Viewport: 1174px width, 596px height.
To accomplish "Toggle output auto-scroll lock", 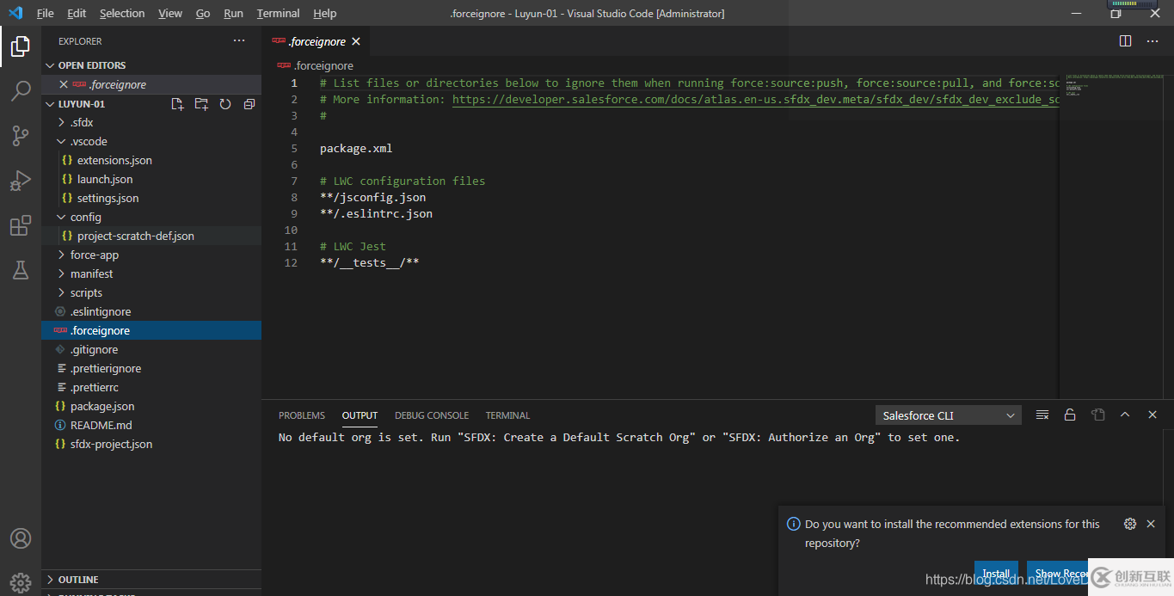I will pos(1070,415).
